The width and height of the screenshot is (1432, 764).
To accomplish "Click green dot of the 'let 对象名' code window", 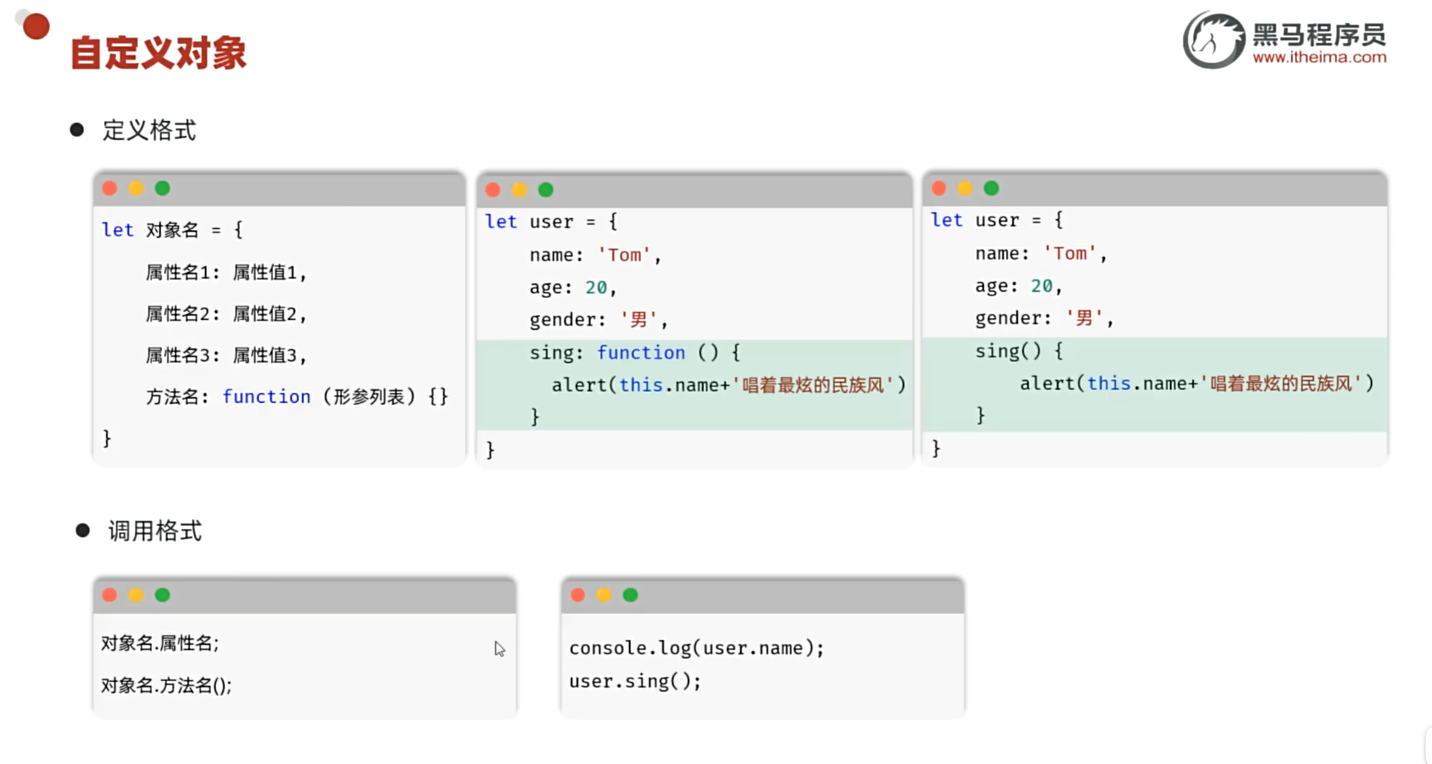I will coord(163,189).
